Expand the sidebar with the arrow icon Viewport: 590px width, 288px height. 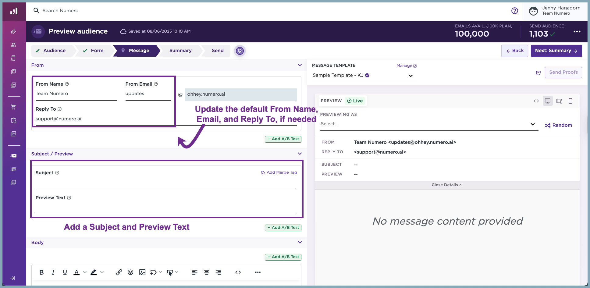12,278
